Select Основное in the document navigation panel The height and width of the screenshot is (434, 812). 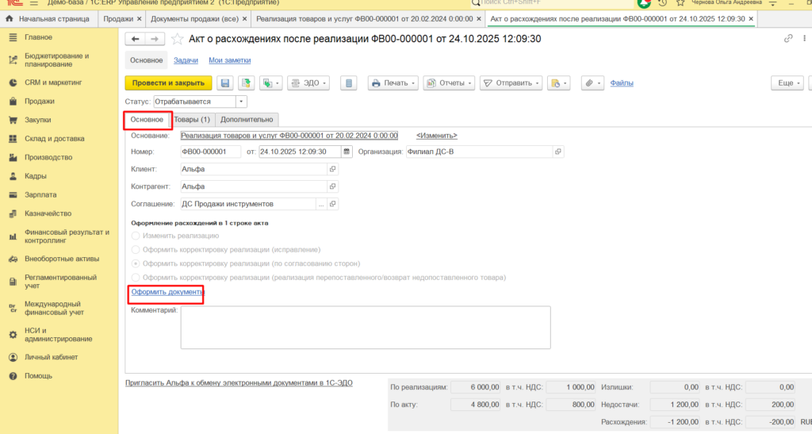tap(147, 60)
